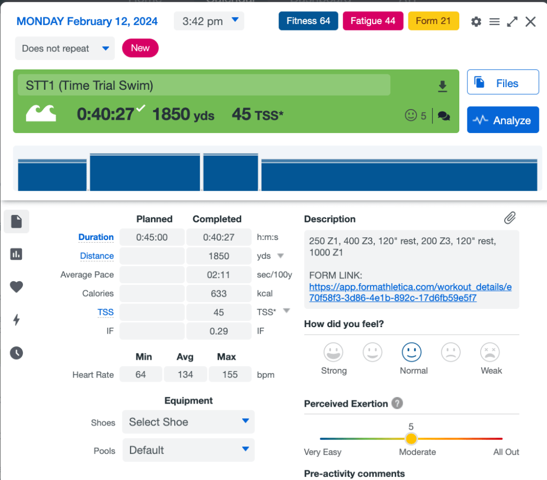This screenshot has height=480, width=547.
Task: Select the Strong feeling face
Action: (334, 352)
